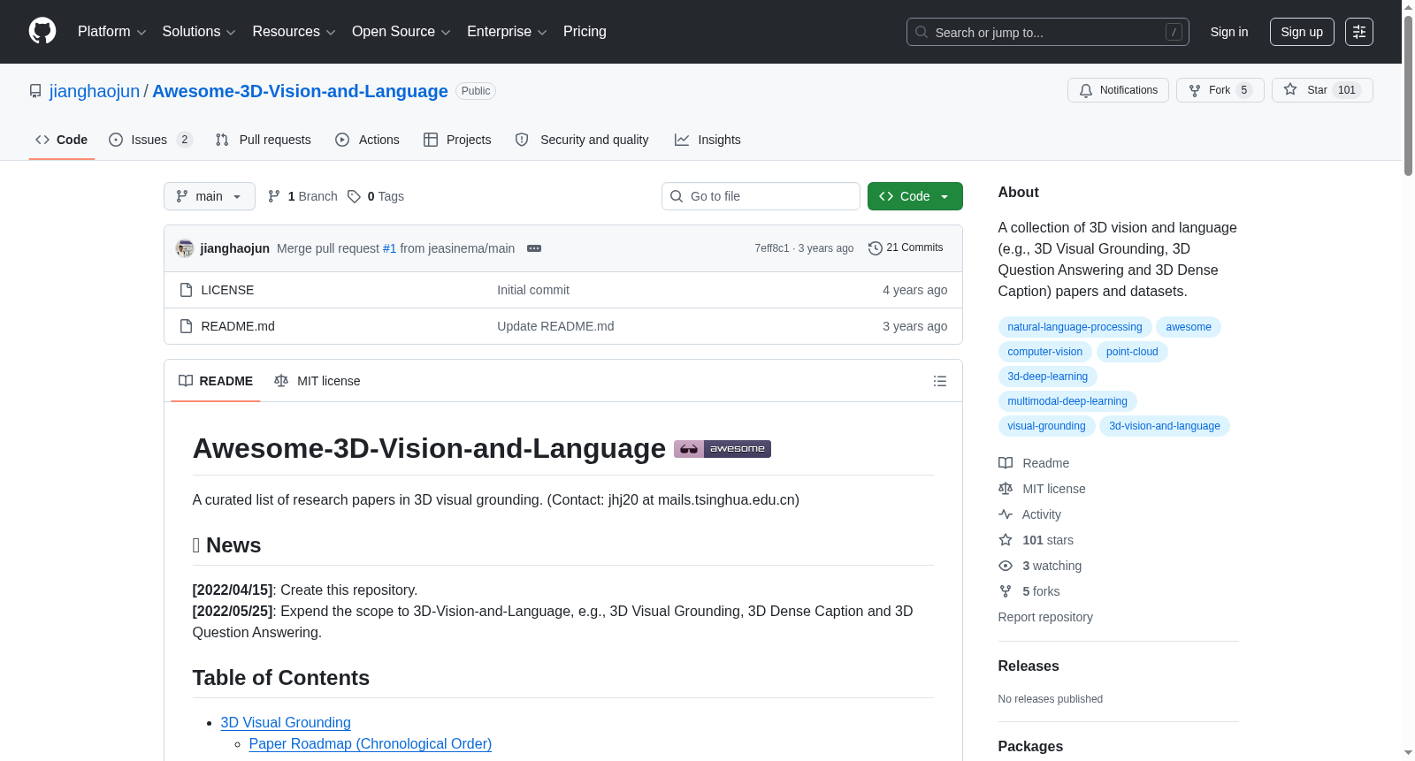Expand the Resources menu
1415x761 pixels.
294,32
